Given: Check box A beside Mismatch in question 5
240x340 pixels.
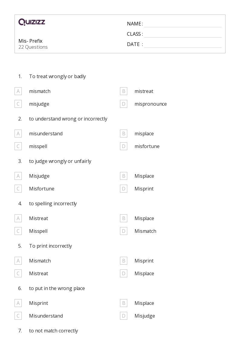Looking at the screenshot, I should [18, 261].
